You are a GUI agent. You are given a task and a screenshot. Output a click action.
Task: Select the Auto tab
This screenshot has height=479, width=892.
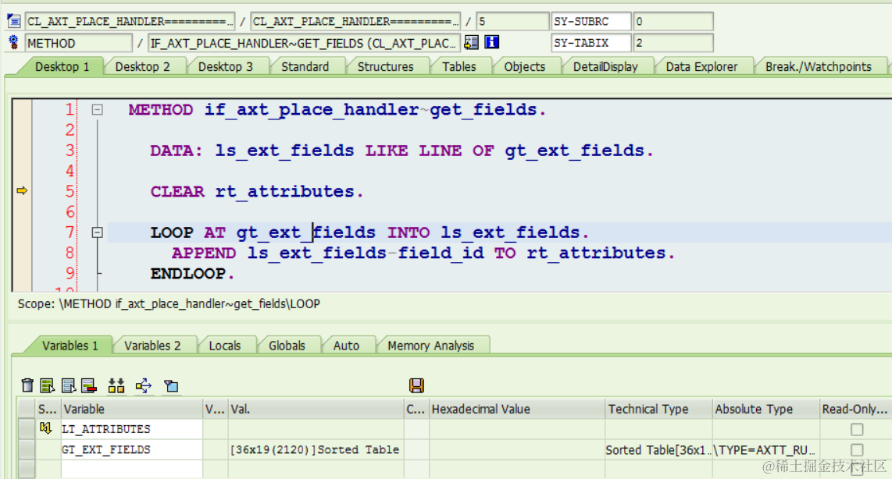point(346,346)
